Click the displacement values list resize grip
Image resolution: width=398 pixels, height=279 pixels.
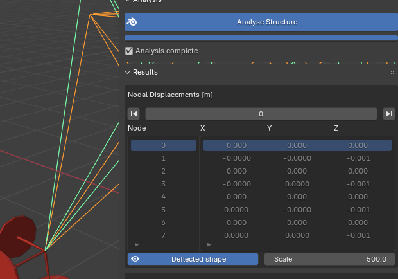click(304, 245)
